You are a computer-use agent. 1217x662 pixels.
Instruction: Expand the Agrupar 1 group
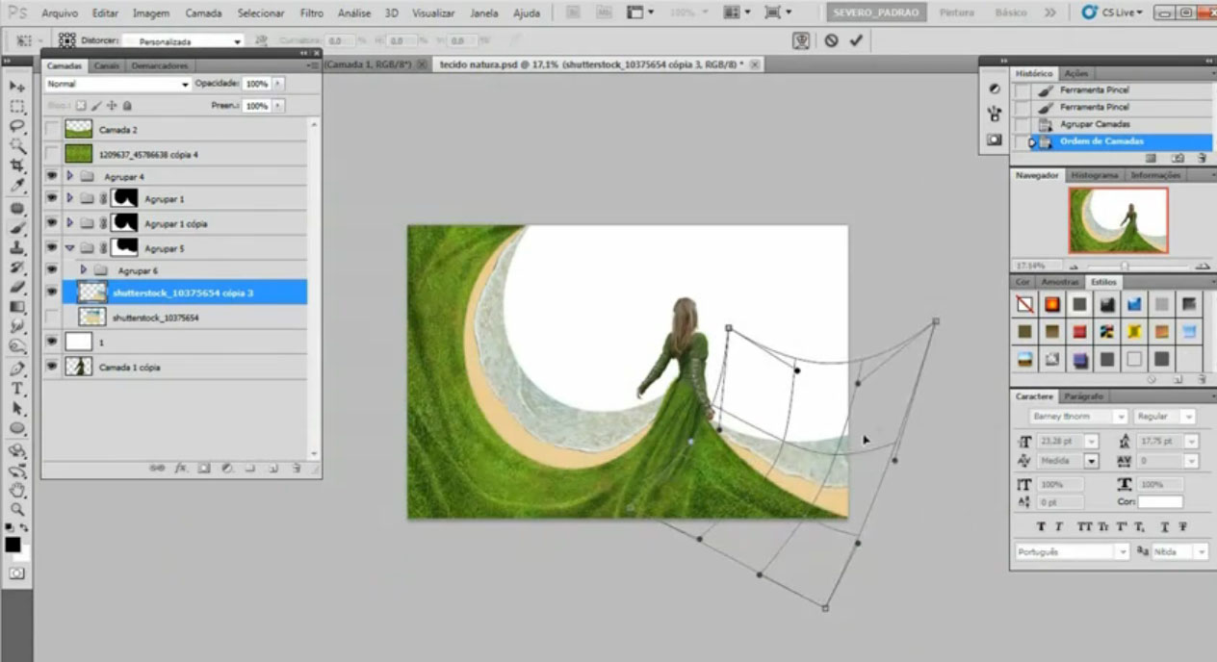69,198
